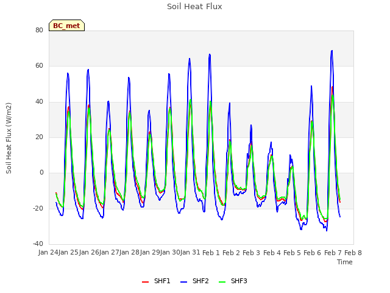Click the Feb 8 x-axis label

[353, 253]
